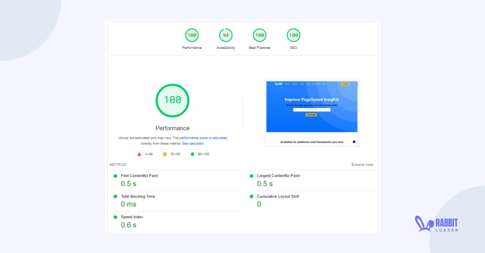Select the Best Practices score gauge
Viewport: 485px width, 253px height.
(259, 36)
